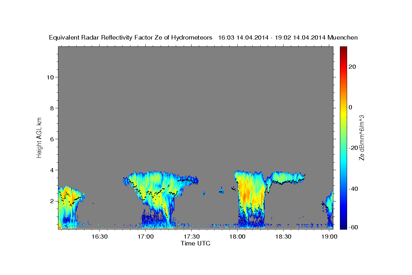Click the 'Height AGL km' axis label
This screenshot has width=412, height=275.
point(39,137)
